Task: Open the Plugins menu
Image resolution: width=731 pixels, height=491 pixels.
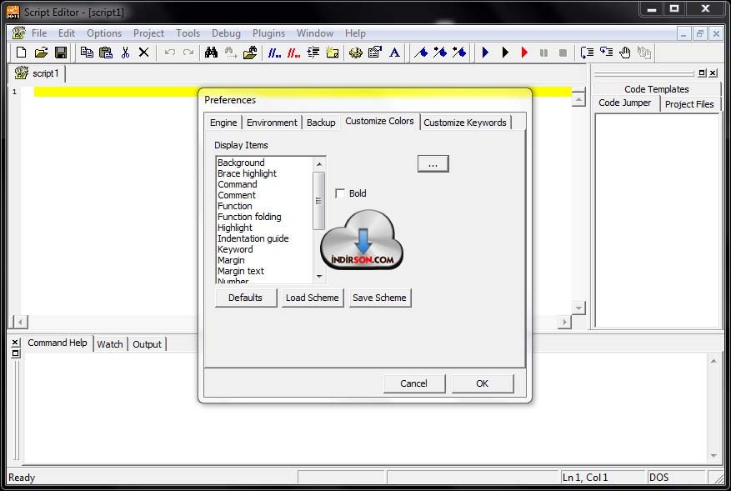Action: (268, 33)
